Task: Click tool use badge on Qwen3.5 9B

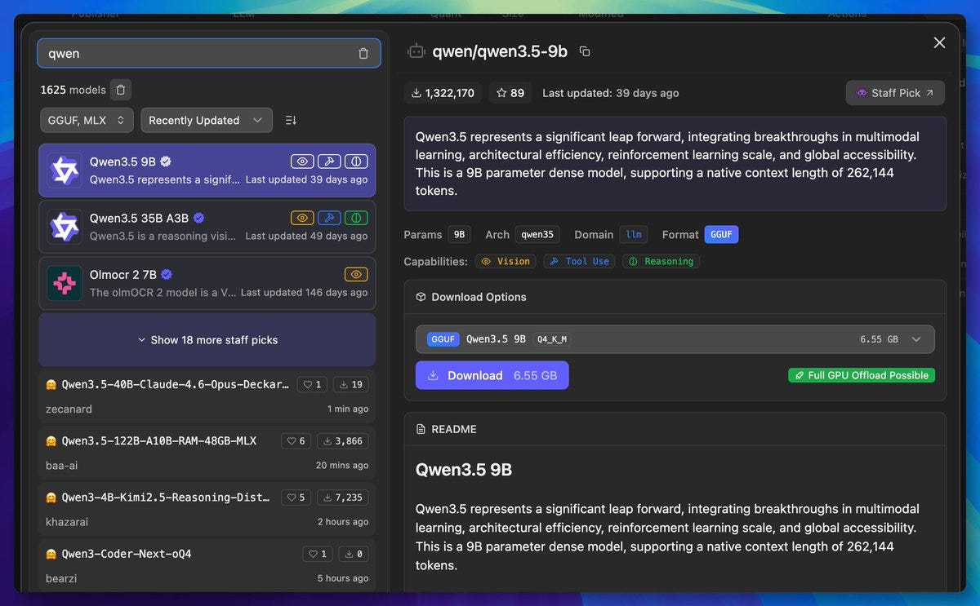Action: tap(329, 161)
